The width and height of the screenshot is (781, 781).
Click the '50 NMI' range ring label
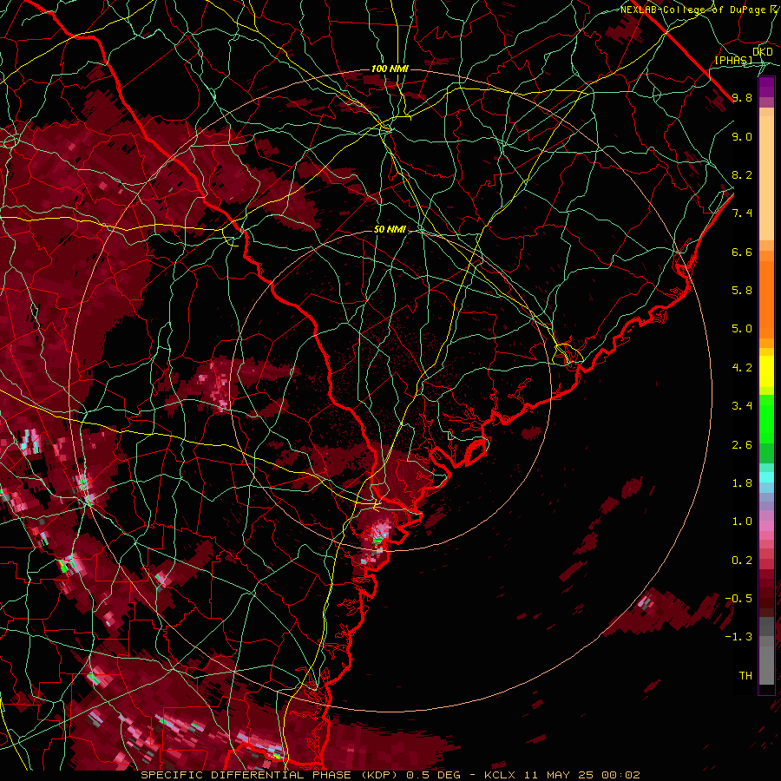[390, 230]
